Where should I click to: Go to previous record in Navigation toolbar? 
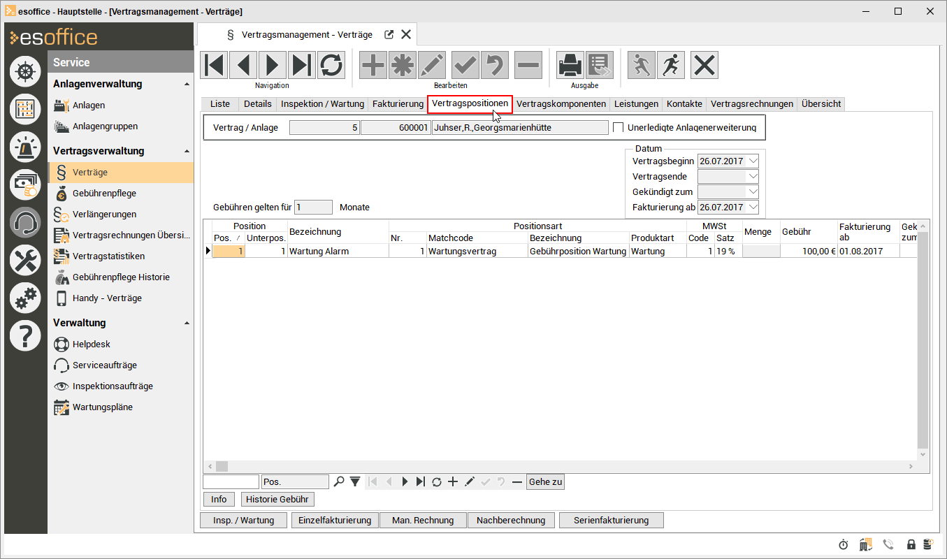click(x=243, y=65)
